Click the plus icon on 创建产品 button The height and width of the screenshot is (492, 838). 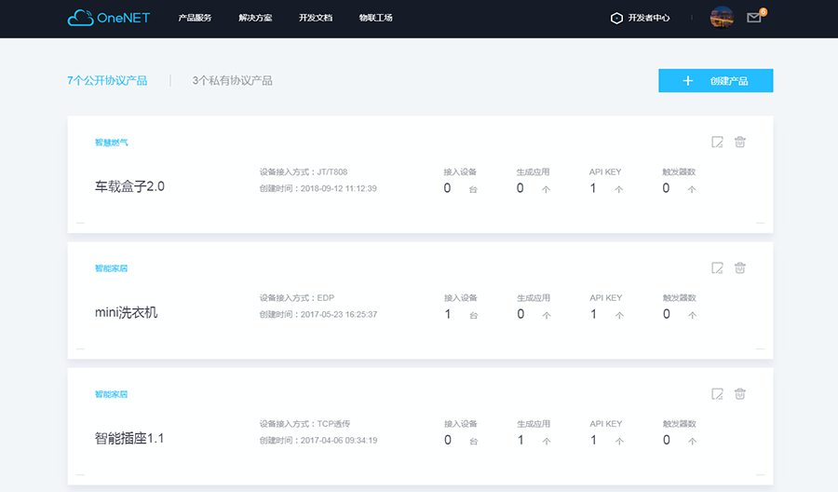click(688, 81)
